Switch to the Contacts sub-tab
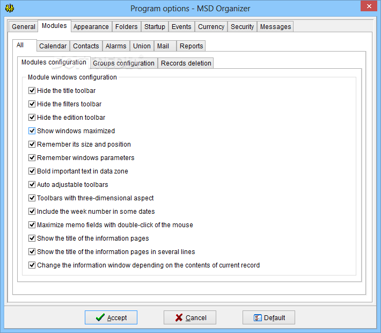The height and width of the screenshot is (333, 381). point(86,46)
